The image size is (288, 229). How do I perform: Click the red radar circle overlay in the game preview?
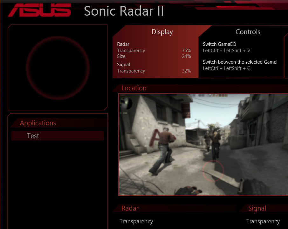(x=213, y=171)
